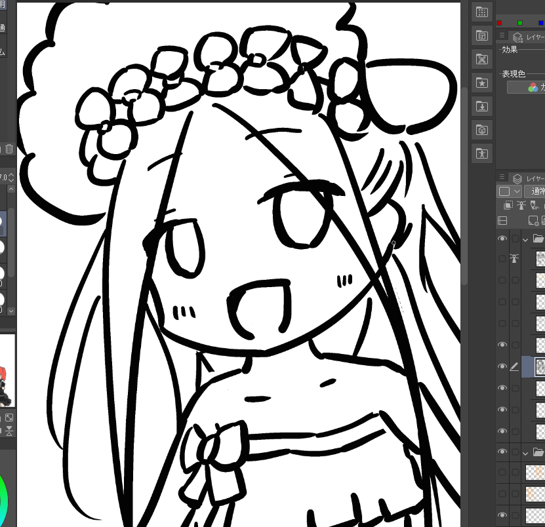The height and width of the screenshot is (527, 545).
Task: Open the download material folder icon
Action: tap(482, 106)
